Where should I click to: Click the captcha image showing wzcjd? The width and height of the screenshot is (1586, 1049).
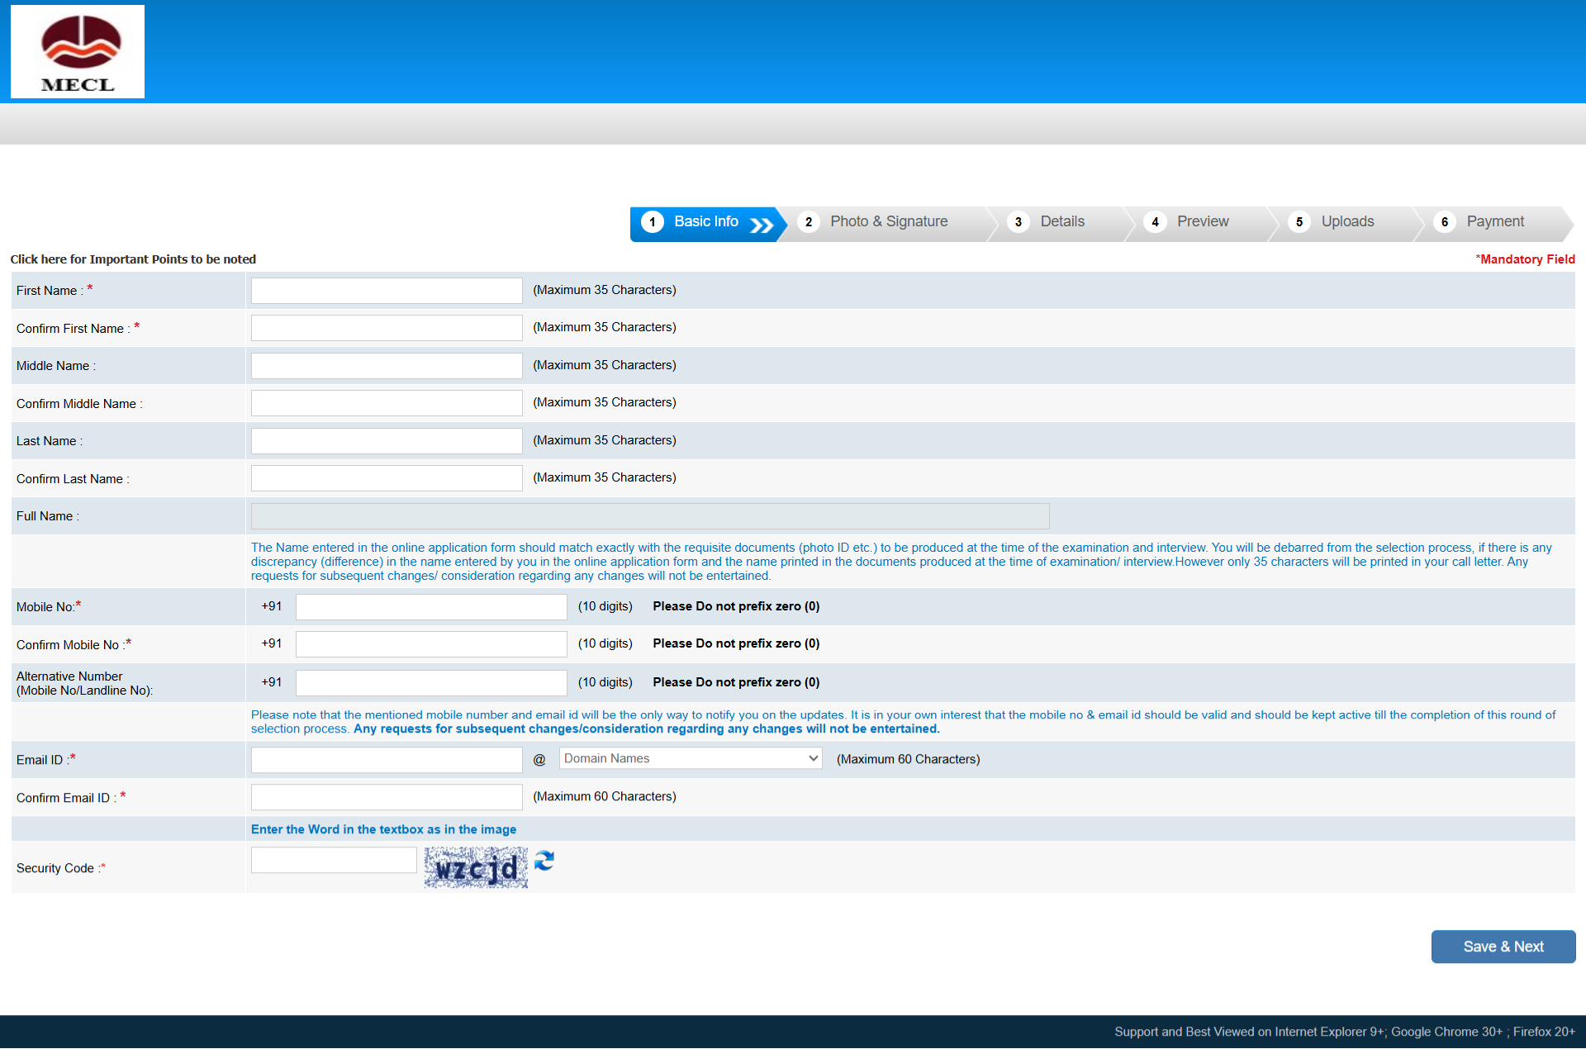click(476, 868)
